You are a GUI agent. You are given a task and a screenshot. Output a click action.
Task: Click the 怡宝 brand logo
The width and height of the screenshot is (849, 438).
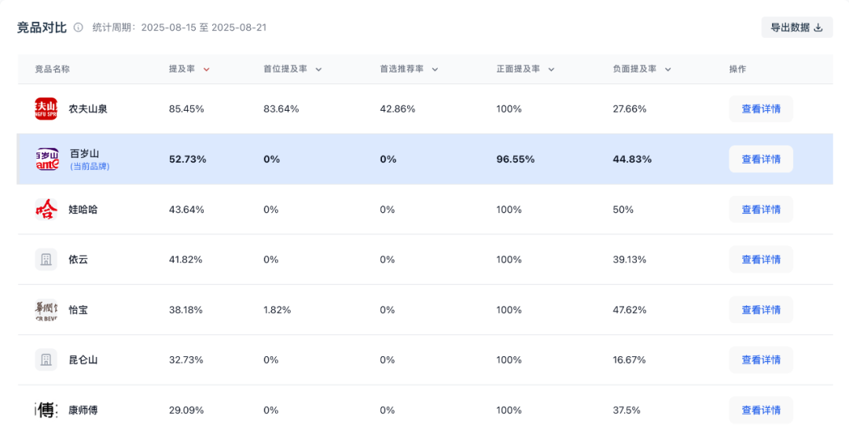[46, 311]
